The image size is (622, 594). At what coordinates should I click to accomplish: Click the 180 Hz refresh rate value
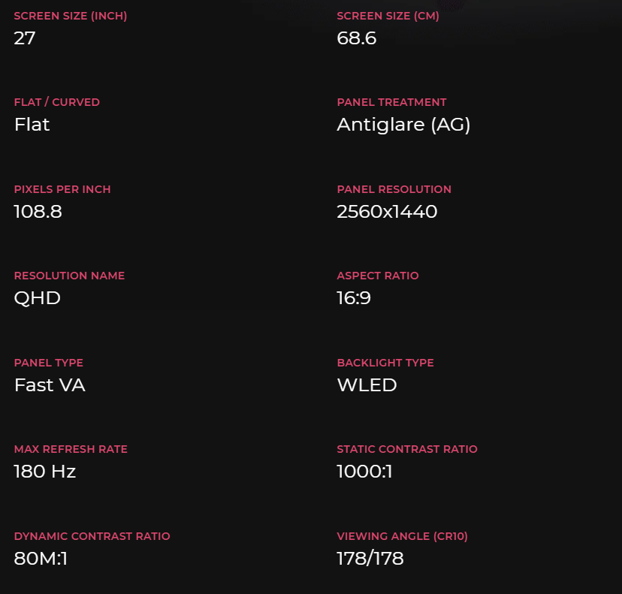click(45, 472)
